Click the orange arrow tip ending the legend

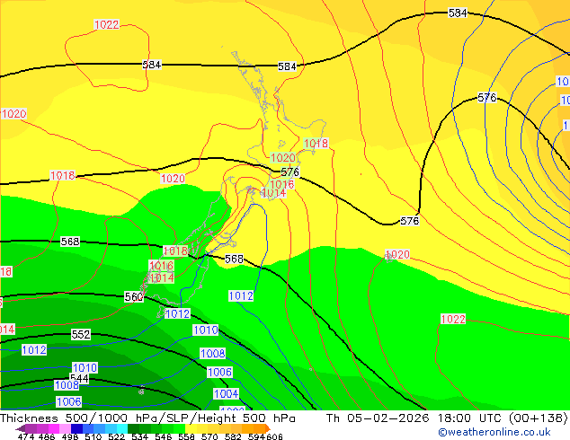[x=268, y=428]
